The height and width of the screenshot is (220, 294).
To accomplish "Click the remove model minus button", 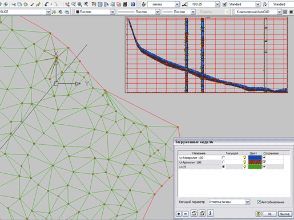I will pyautogui.click(x=186, y=214).
